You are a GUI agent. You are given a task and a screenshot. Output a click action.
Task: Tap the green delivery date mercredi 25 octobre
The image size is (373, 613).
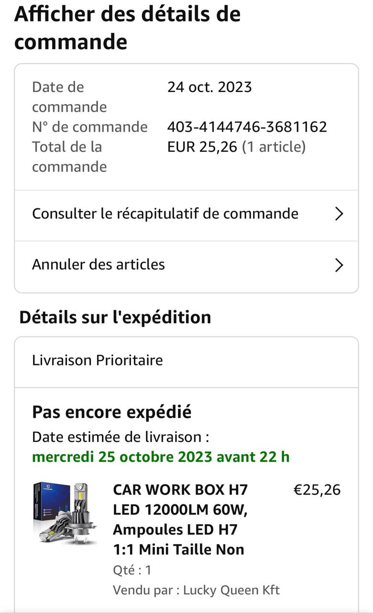(x=161, y=457)
